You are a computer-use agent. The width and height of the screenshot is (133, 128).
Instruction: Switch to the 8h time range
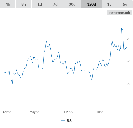tap(24, 4)
